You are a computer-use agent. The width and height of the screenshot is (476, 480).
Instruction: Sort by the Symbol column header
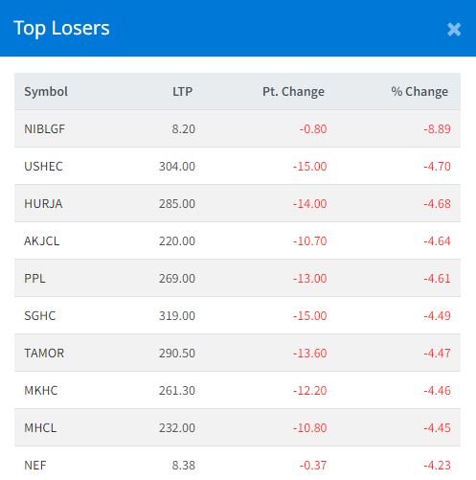[x=46, y=92]
